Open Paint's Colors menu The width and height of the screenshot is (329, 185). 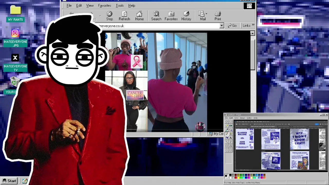click(x=249, y=118)
